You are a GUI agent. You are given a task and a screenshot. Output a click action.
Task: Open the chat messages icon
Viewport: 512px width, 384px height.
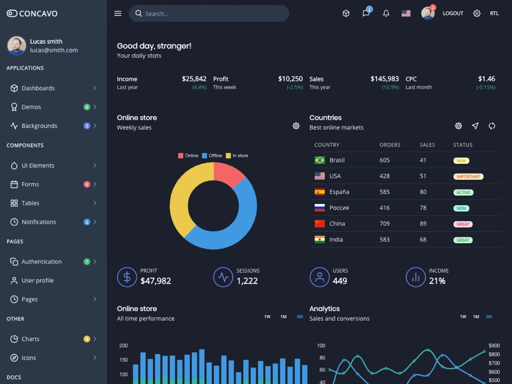(x=366, y=13)
